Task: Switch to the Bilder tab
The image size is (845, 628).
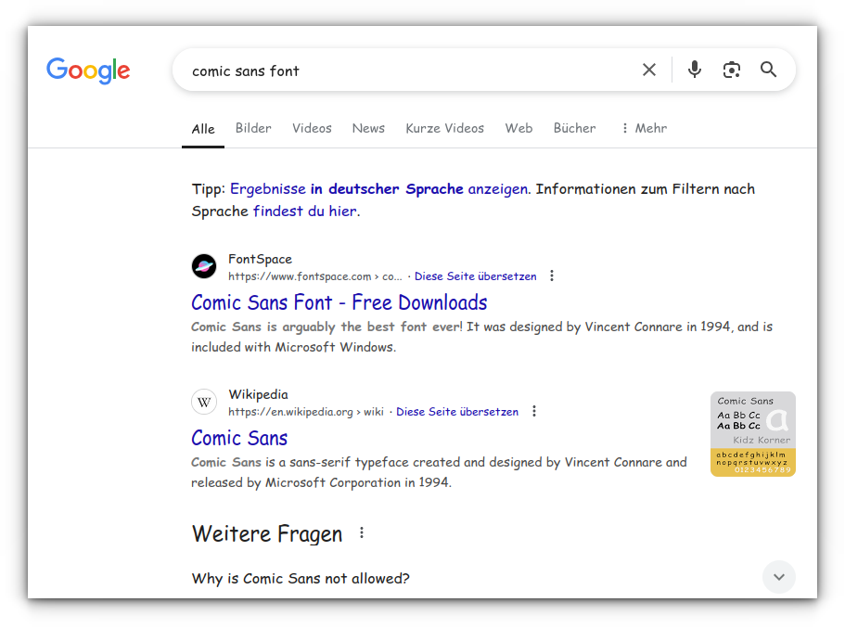Action: click(253, 128)
